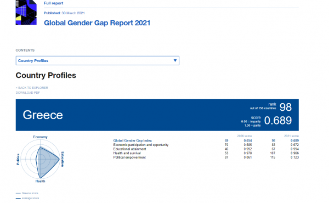Click the Political empowerment row label
The width and height of the screenshot is (329, 203).
[x=129, y=157]
